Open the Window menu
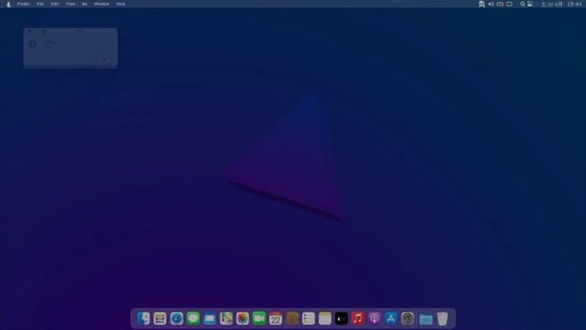The image size is (586, 330). [102, 4]
